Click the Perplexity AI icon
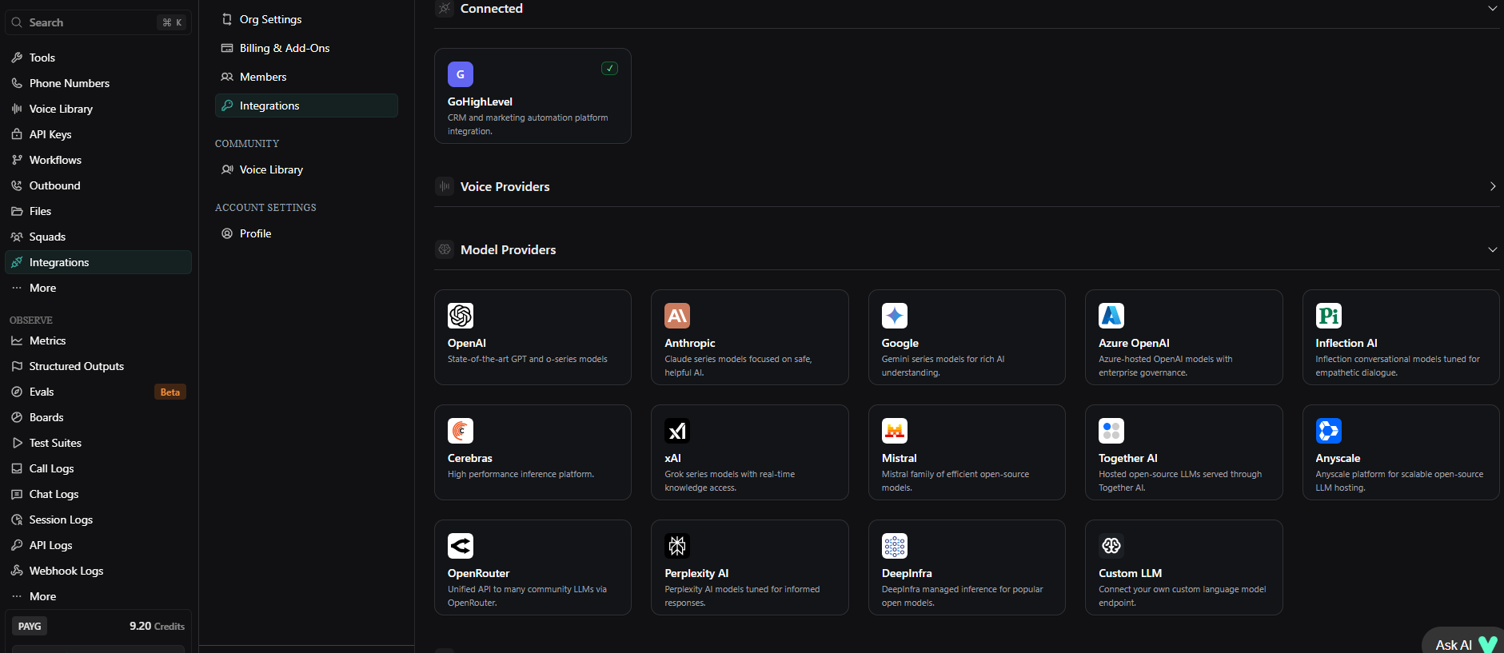This screenshot has height=653, width=1504. 677,546
